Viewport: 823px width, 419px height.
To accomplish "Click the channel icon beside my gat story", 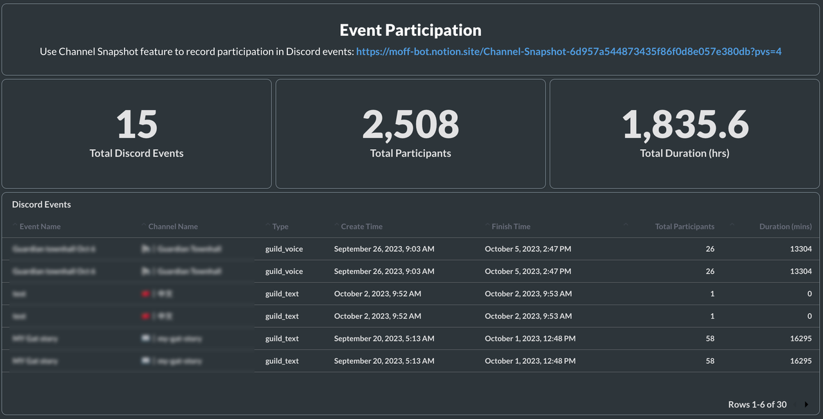I will 147,338.
